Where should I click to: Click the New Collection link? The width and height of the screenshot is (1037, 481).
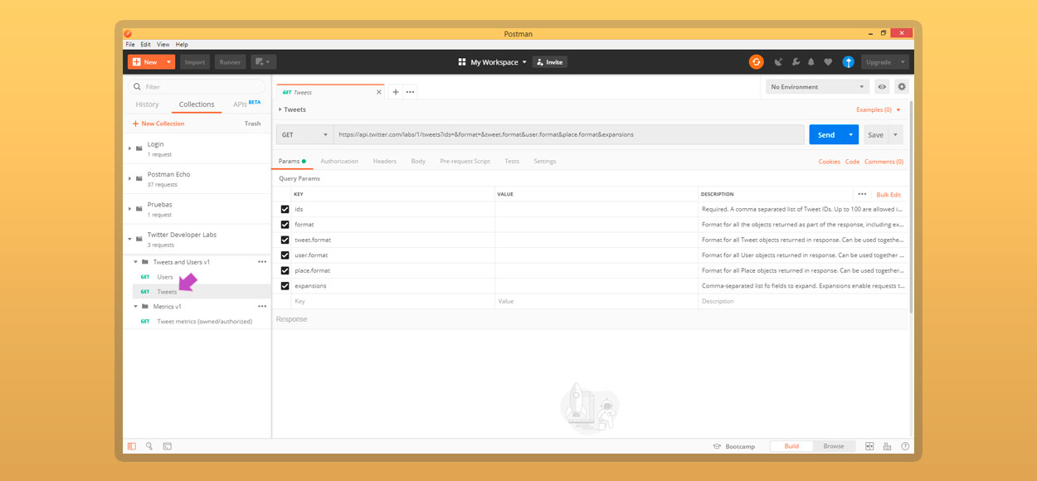click(158, 124)
